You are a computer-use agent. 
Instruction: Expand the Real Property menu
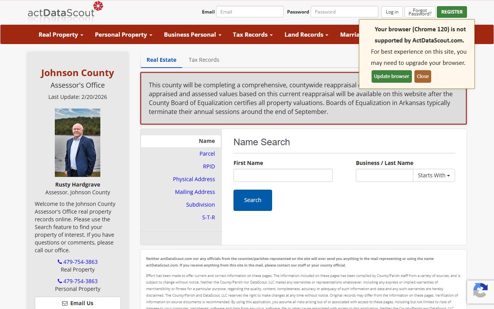(61, 34)
